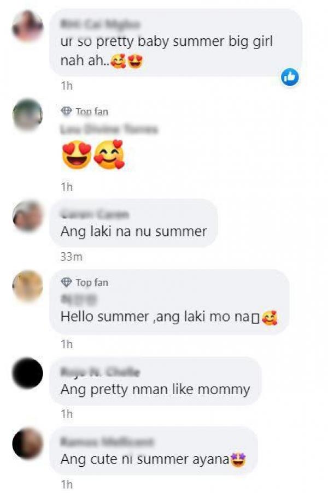Click the blurred name above 'Ang laki na nu summer'
Viewport: 328px width, 493px height.
(x=95, y=215)
